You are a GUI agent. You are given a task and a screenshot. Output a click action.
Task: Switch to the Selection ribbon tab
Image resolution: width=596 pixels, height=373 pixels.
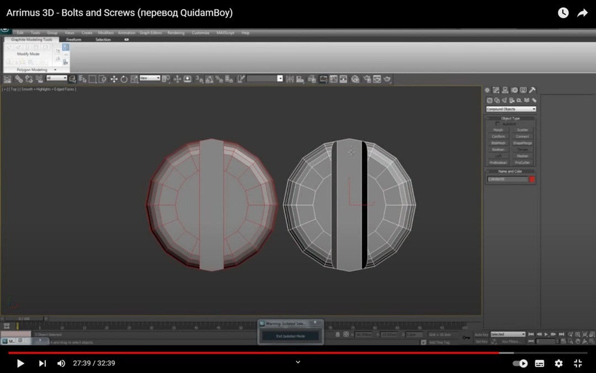[103, 40]
